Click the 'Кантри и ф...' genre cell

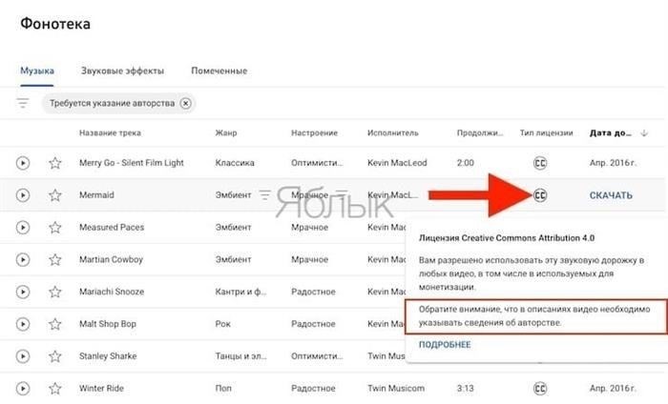pyautogui.click(x=240, y=292)
